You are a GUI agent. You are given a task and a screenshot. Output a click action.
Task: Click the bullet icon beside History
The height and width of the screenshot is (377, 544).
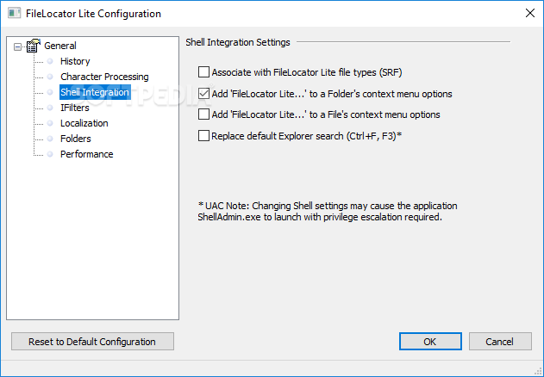coord(50,61)
